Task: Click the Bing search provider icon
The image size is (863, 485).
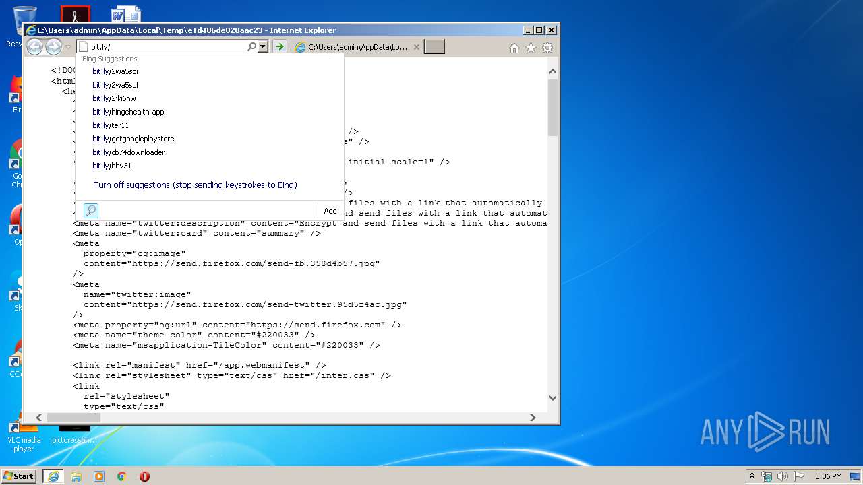Action: pos(91,211)
